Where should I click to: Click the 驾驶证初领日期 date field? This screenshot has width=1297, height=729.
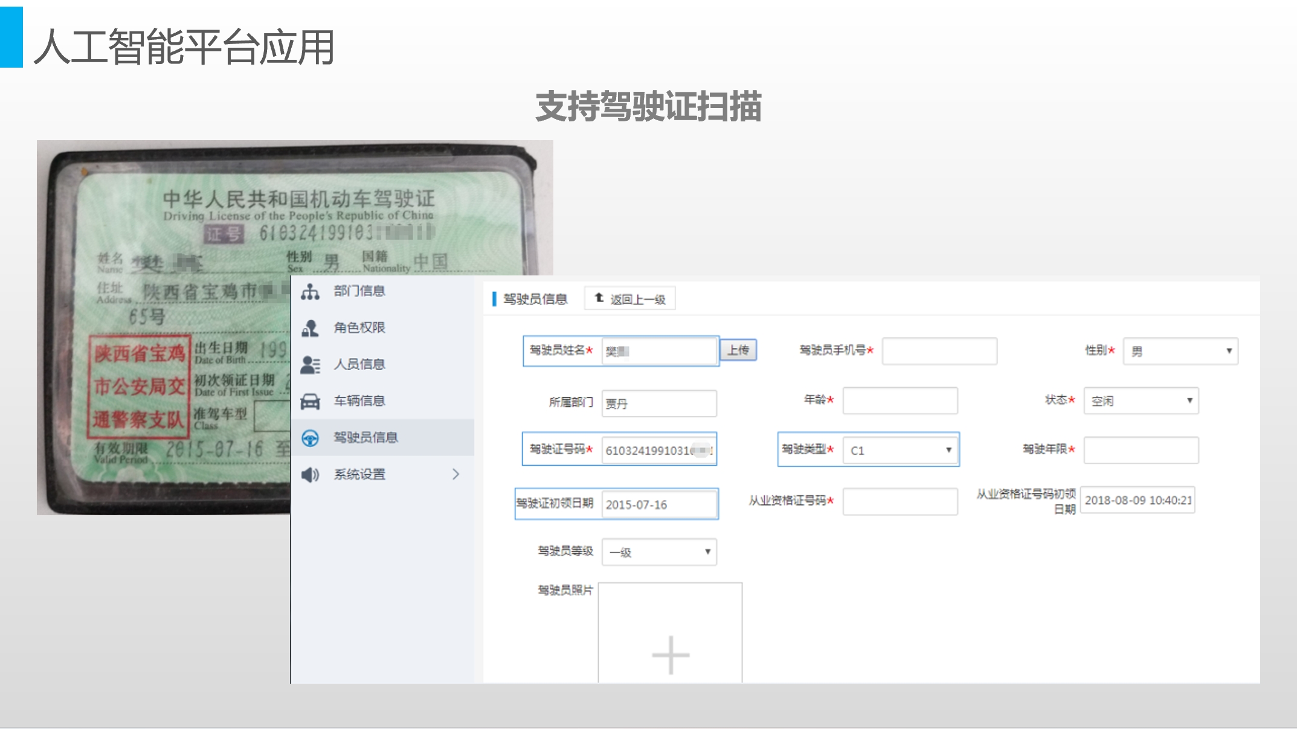coord(659,505)
